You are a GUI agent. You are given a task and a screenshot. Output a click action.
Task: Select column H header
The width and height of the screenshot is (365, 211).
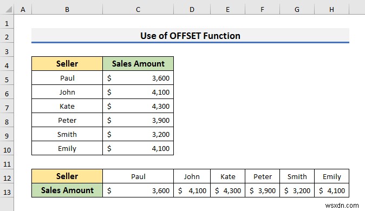point(332,10)
